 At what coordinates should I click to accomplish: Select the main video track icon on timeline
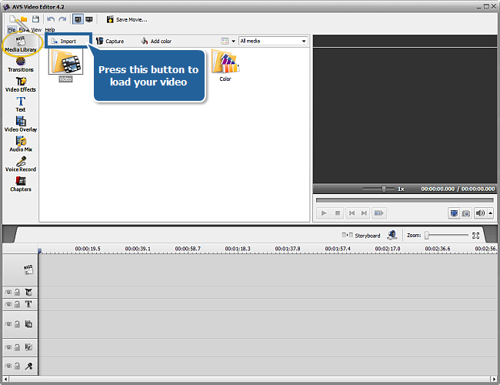(28, 269)
